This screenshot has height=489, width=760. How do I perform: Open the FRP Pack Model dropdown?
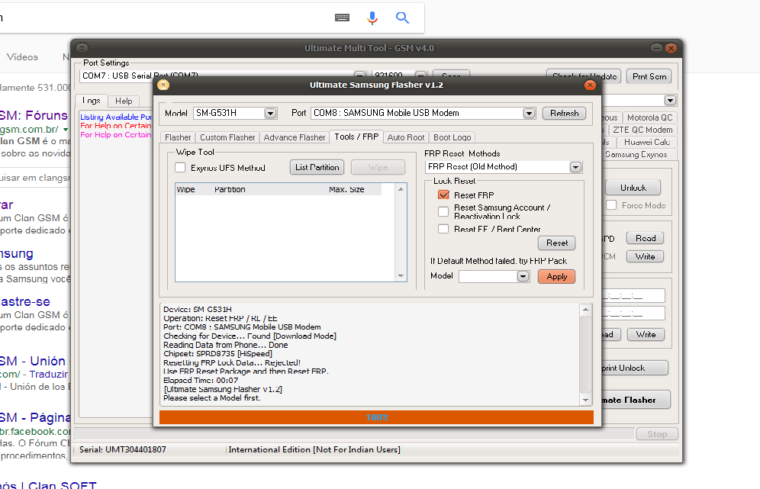pyautogui.click(x=523, y=276)
